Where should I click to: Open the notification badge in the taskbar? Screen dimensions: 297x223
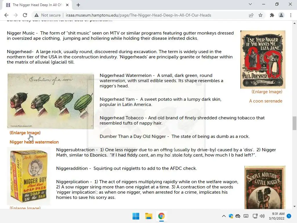pos(289,216)
